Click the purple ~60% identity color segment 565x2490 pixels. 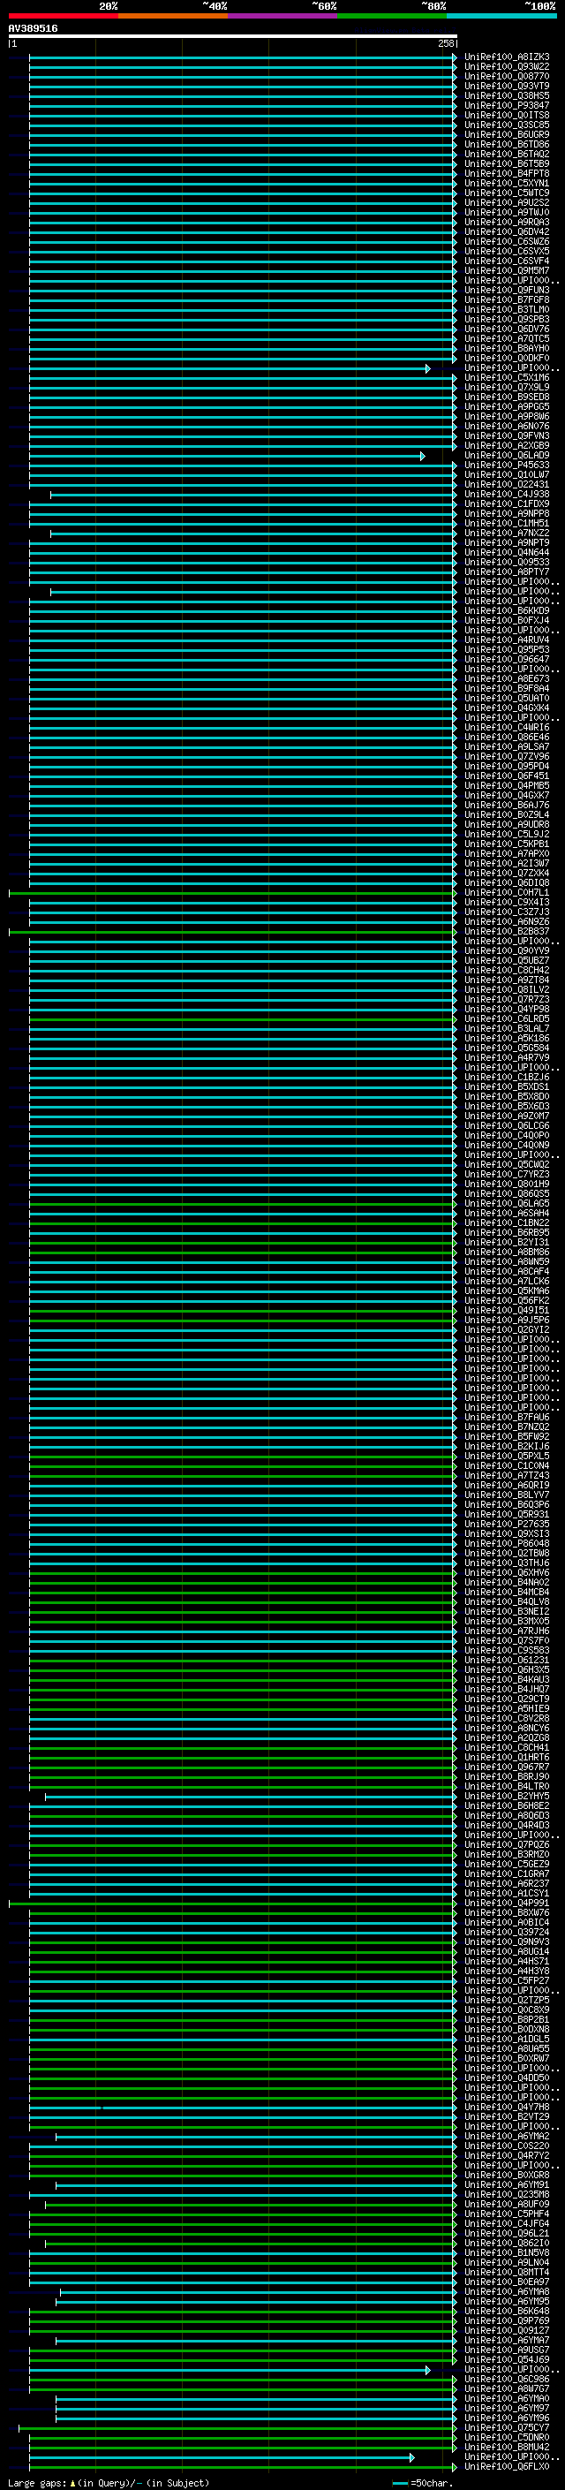[282, 17]
